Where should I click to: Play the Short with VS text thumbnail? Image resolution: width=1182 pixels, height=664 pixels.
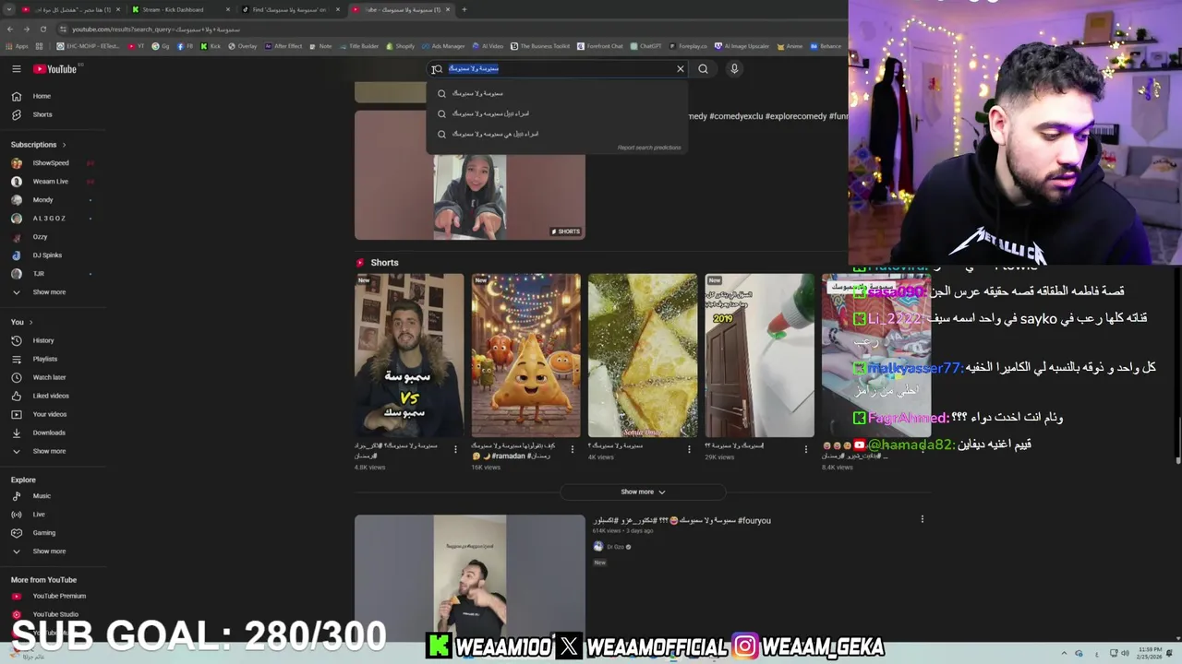pos(409,355)
